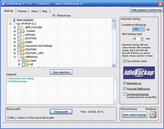Select the EGUITAR1_ORG tree label
164x129 pixels.
(34, 53)
